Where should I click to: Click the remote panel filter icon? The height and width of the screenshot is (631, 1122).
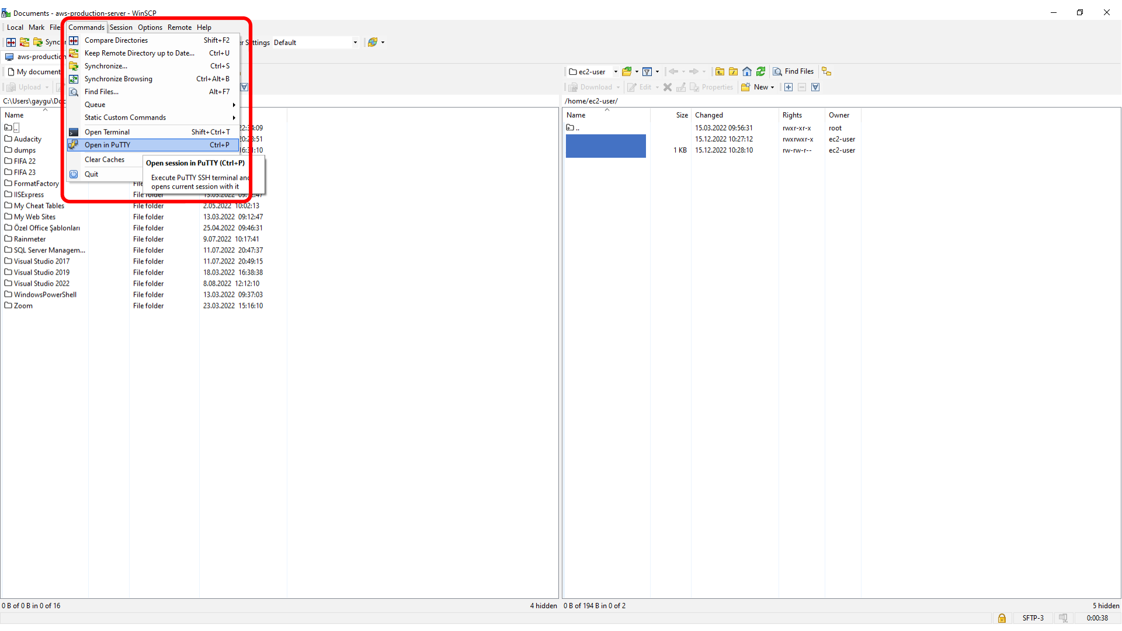click(x=647, y=71)
